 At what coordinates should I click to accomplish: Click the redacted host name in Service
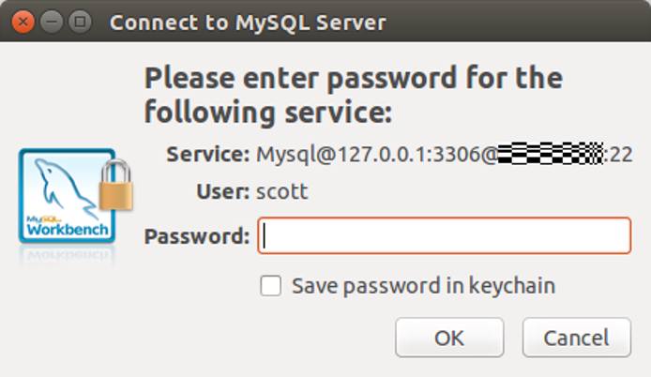(550, 154)
